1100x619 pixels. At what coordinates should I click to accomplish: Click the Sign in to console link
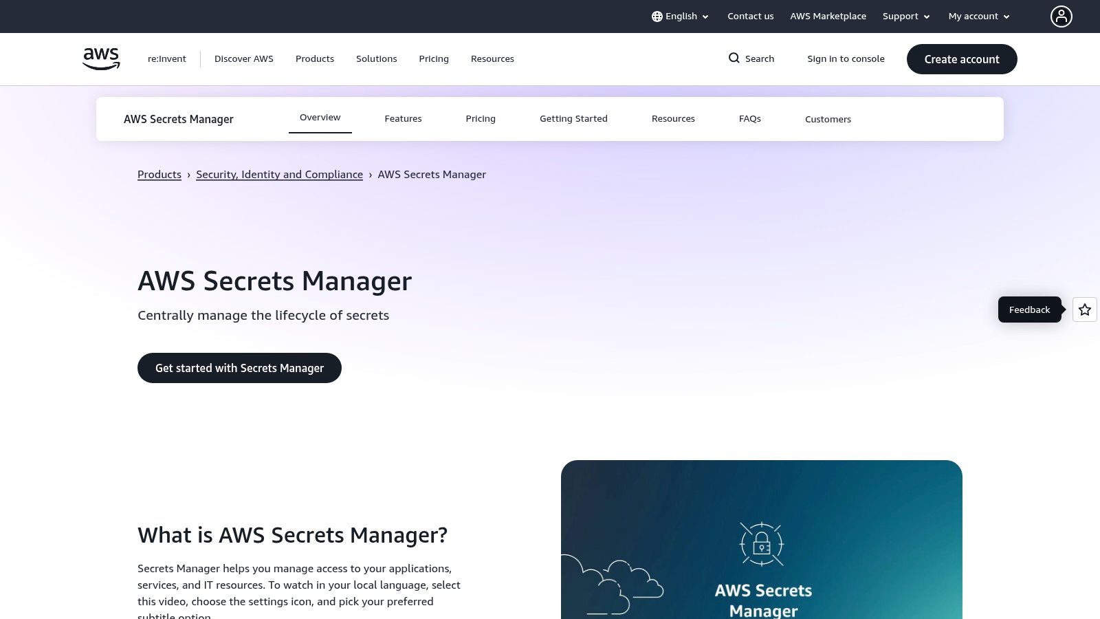coord(846,58)
